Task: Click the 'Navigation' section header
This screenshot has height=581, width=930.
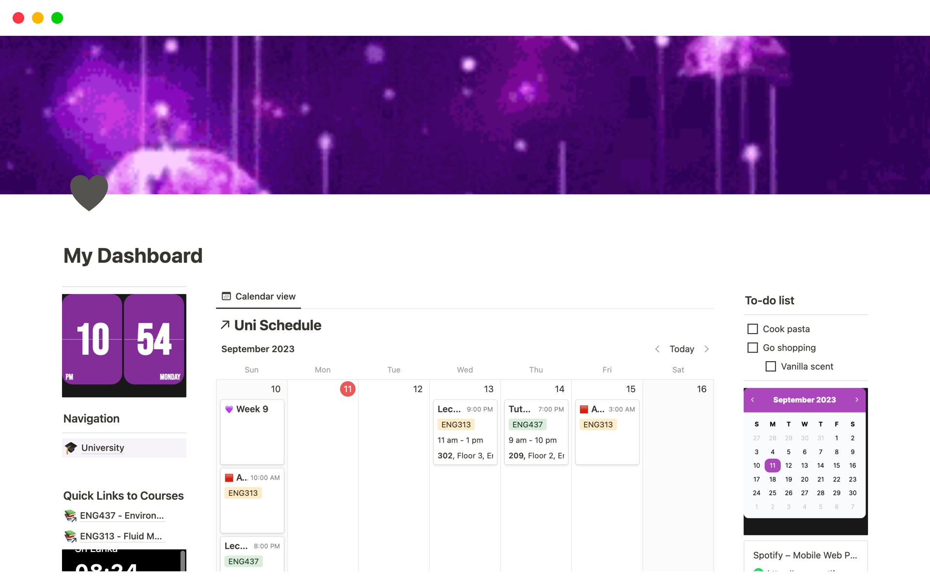Action: tap(92, 418)
